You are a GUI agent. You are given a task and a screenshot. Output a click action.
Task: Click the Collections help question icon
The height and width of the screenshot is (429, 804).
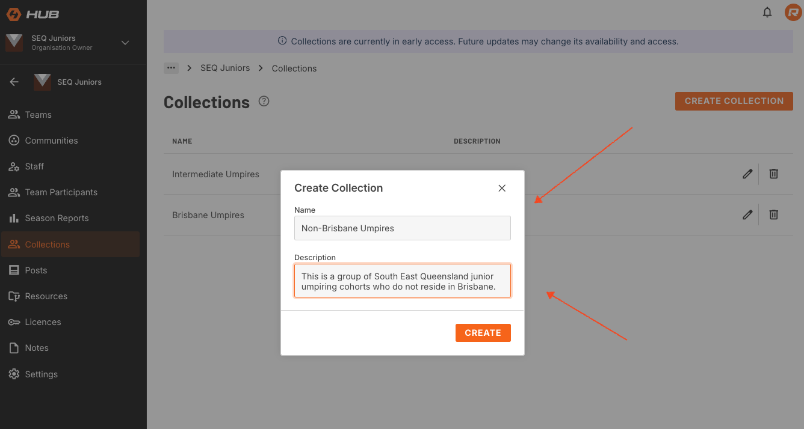(x=264, y=102)
